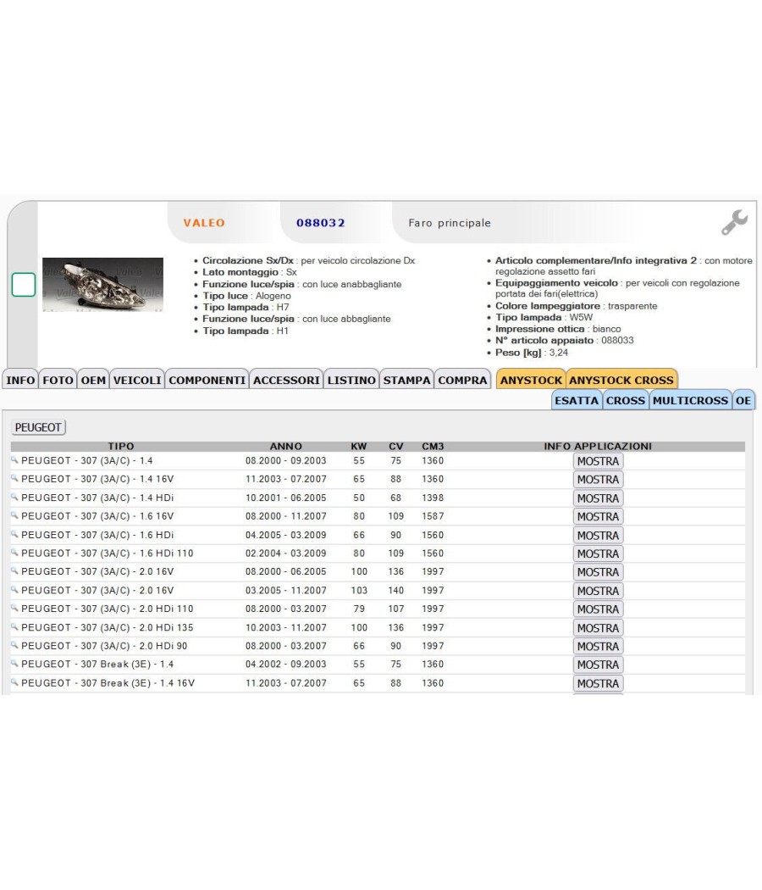Click the KW column header
Viewport: 762px width, 890px height.
click(x=359, y=446)
